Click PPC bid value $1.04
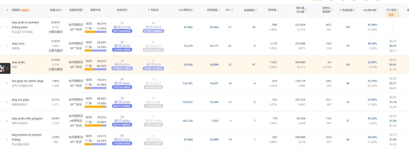 tap(393, 121)
